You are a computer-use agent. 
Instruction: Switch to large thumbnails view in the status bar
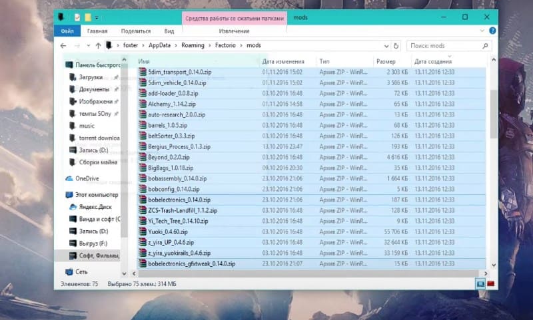[491, 283]
